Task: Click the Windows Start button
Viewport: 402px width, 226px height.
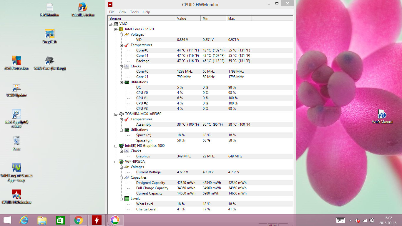Action: 7,220
